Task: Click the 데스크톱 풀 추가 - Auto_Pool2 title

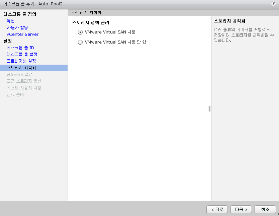Action: coord(33,4)
